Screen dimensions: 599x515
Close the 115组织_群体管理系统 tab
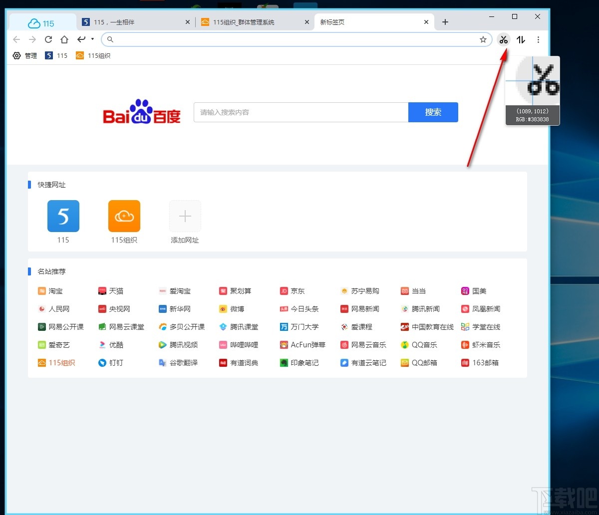[306, 22]
